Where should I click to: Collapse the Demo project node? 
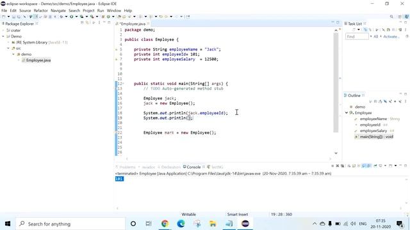click(3, 36)
